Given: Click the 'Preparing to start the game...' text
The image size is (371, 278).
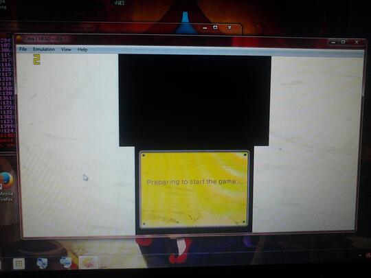Looking at the screenshot, I should [x=194, y=182].
